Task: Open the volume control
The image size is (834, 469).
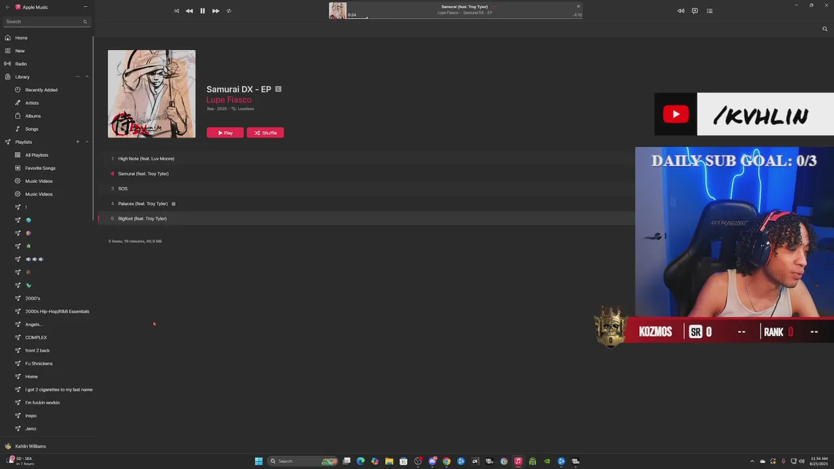Action: pos(681,11)
